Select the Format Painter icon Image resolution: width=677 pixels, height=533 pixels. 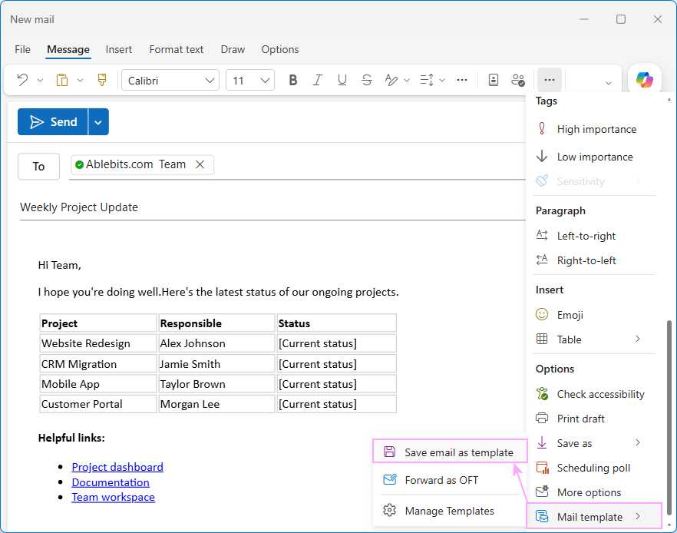pos(102,80)
